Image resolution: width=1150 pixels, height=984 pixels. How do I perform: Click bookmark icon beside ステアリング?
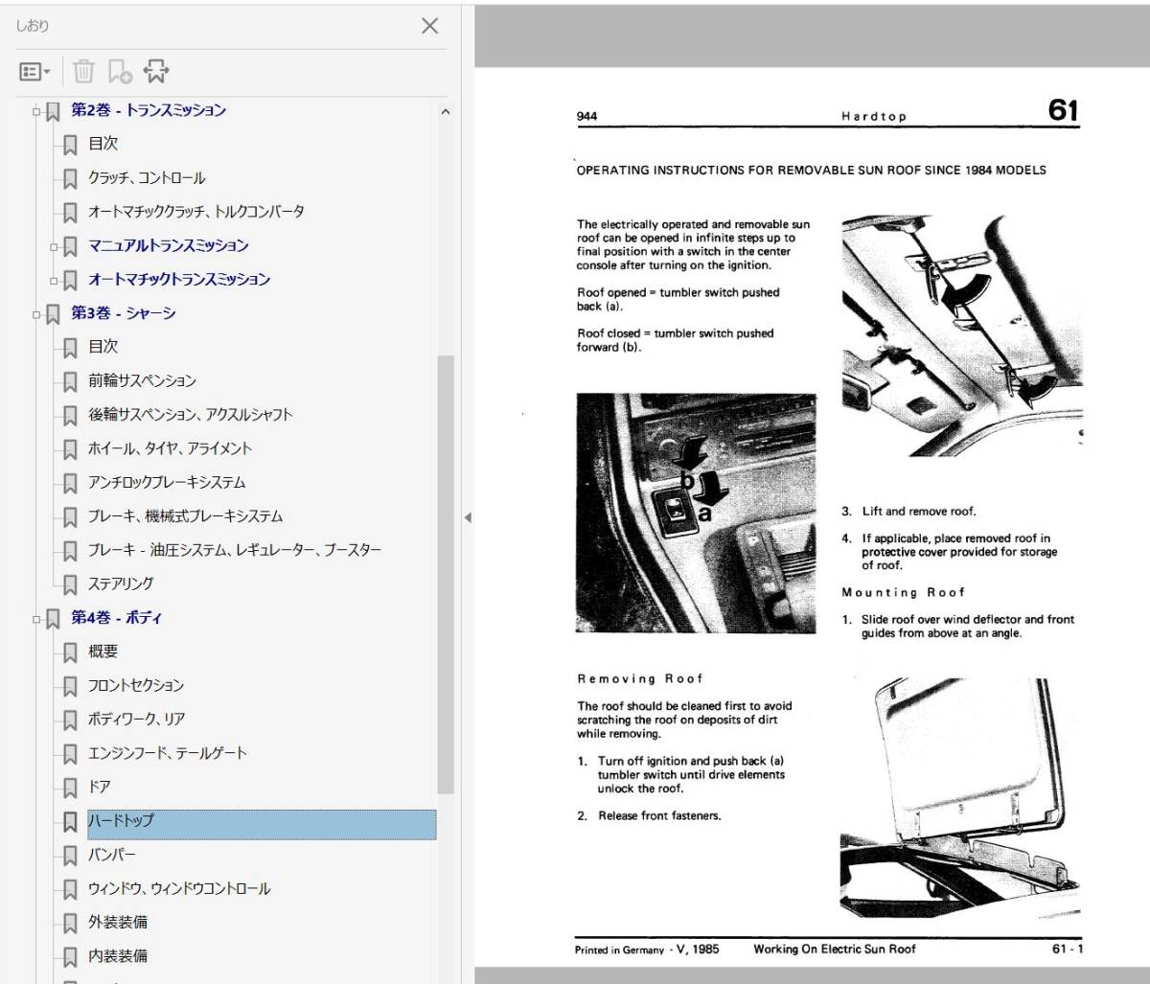click(70, 584)
